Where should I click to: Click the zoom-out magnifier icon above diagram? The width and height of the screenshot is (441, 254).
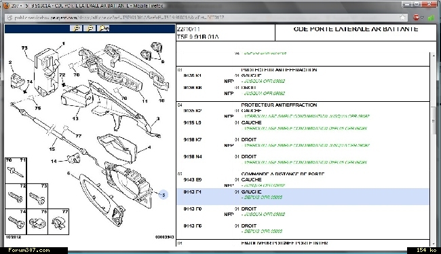[90, 29]
